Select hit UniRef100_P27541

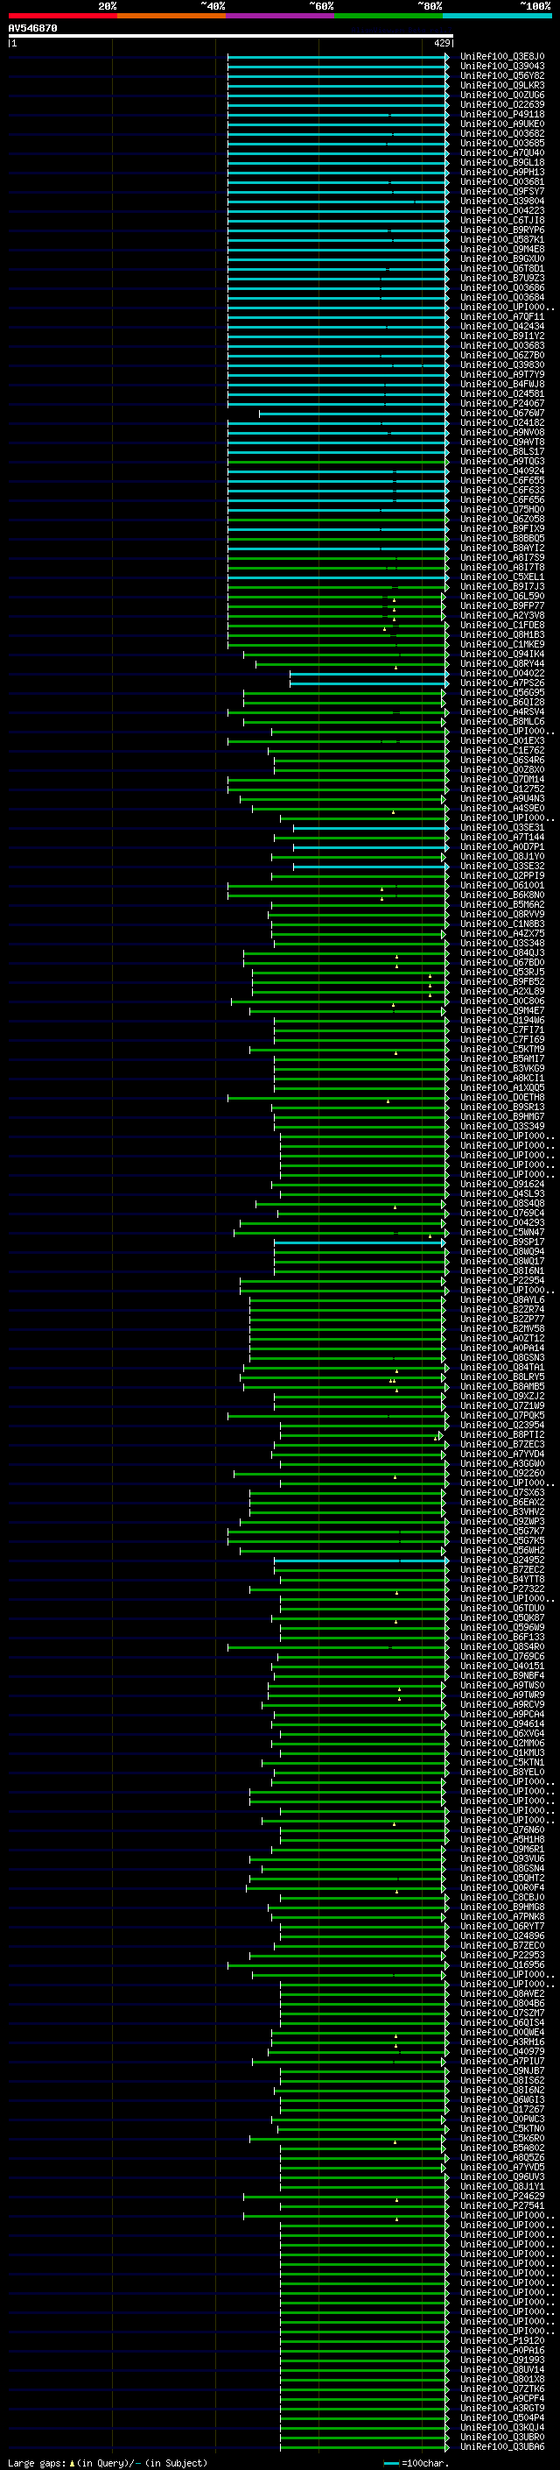[501, 2205]
